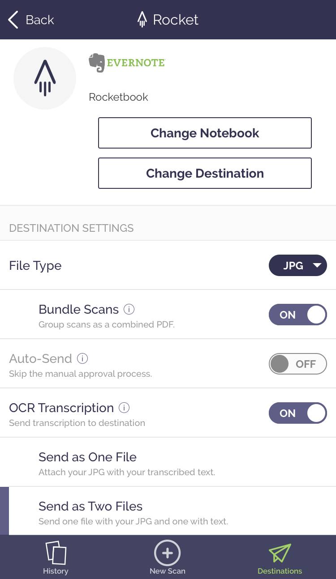
Task: Enable the Auto-Send switch
Action: click(297, 364)
